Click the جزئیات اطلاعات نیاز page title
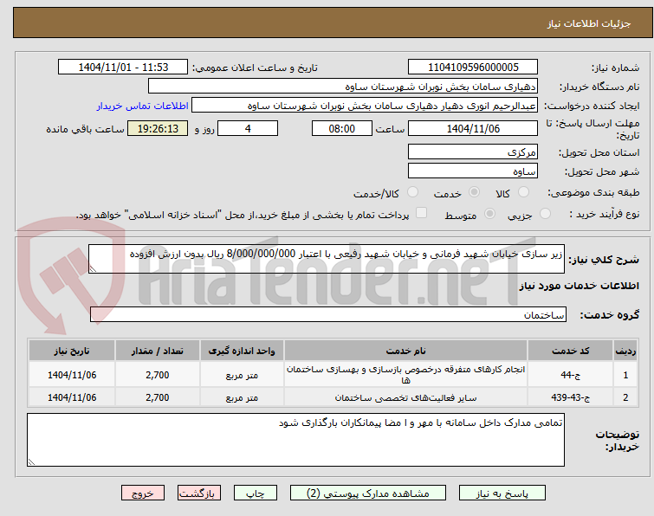654x516 pixels. (x=589, y=23)
